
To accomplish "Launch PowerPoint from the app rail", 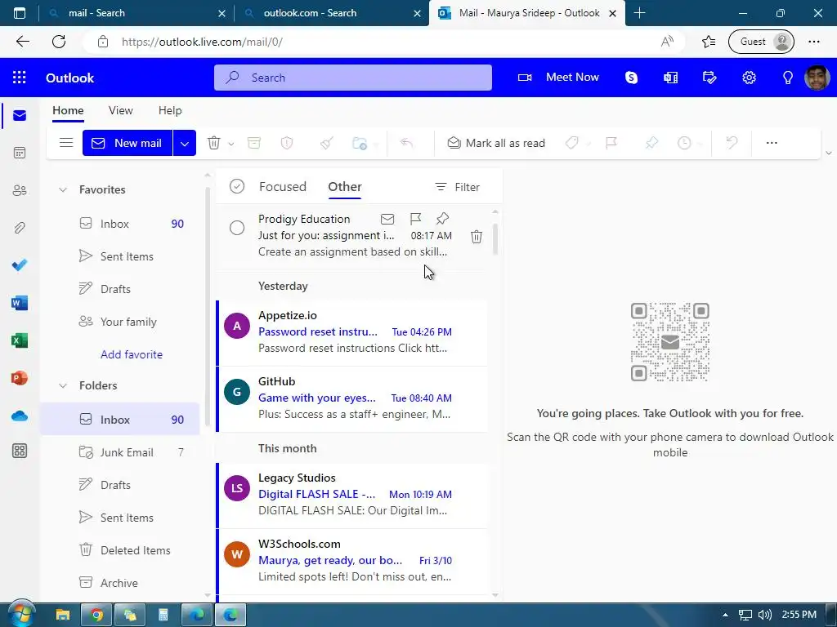I will 20,378.
